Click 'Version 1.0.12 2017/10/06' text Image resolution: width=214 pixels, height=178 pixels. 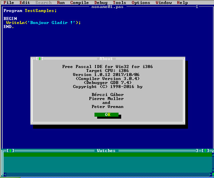106,75
